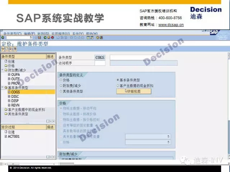This screenshot has height=172, width=230.
Task: Select the 附加费/减少 radio button
Action: coord(61,85)
